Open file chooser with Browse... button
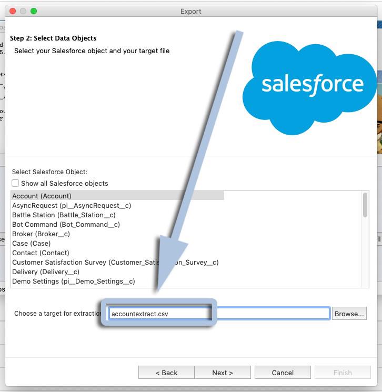This screenshot has width=382, height=392. pyautogui.click(x=349, y=314)
